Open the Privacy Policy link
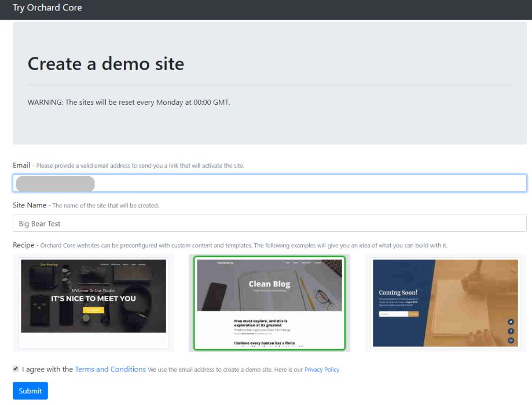The image size is (532, 405). 322,370
